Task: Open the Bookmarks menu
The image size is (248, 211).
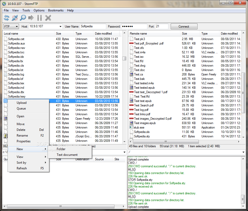Action: pos(56,10)
